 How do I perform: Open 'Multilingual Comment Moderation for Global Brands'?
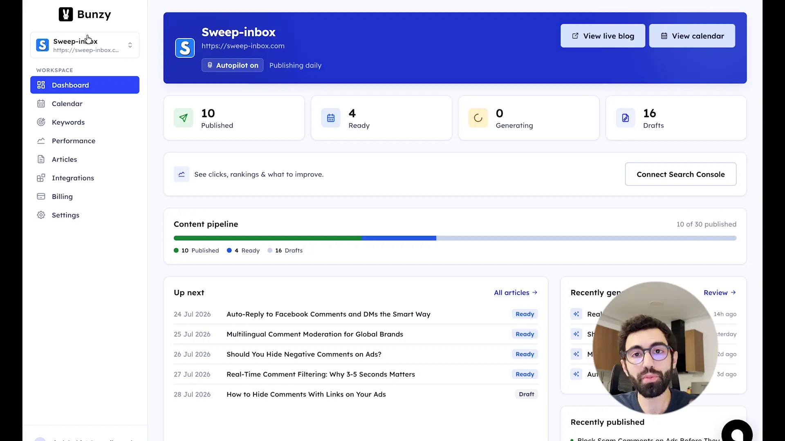click(x=315, y=334)
